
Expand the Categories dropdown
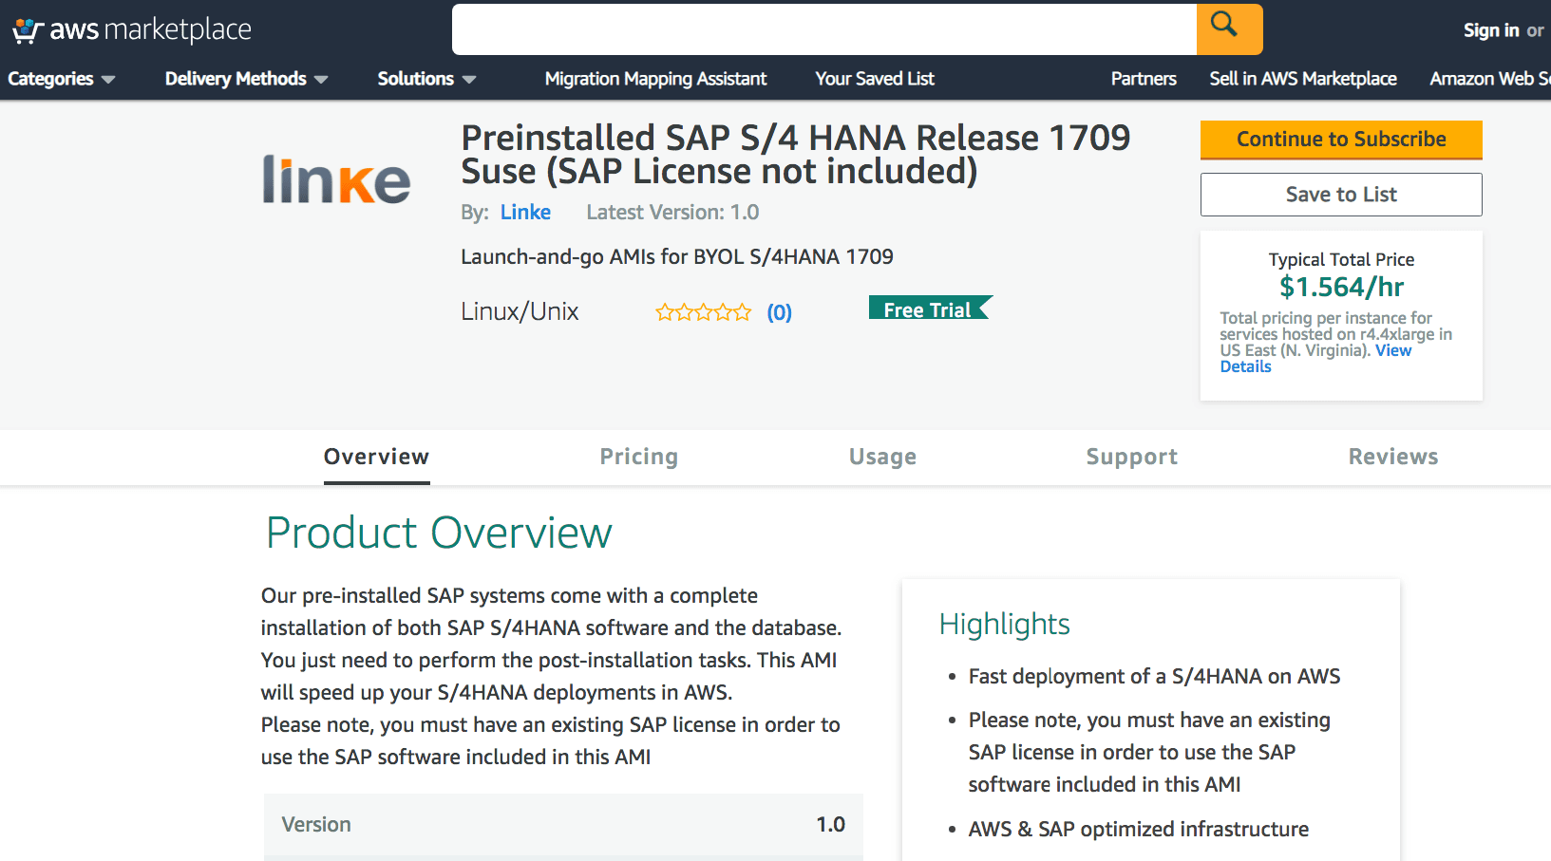coord(61,79)
